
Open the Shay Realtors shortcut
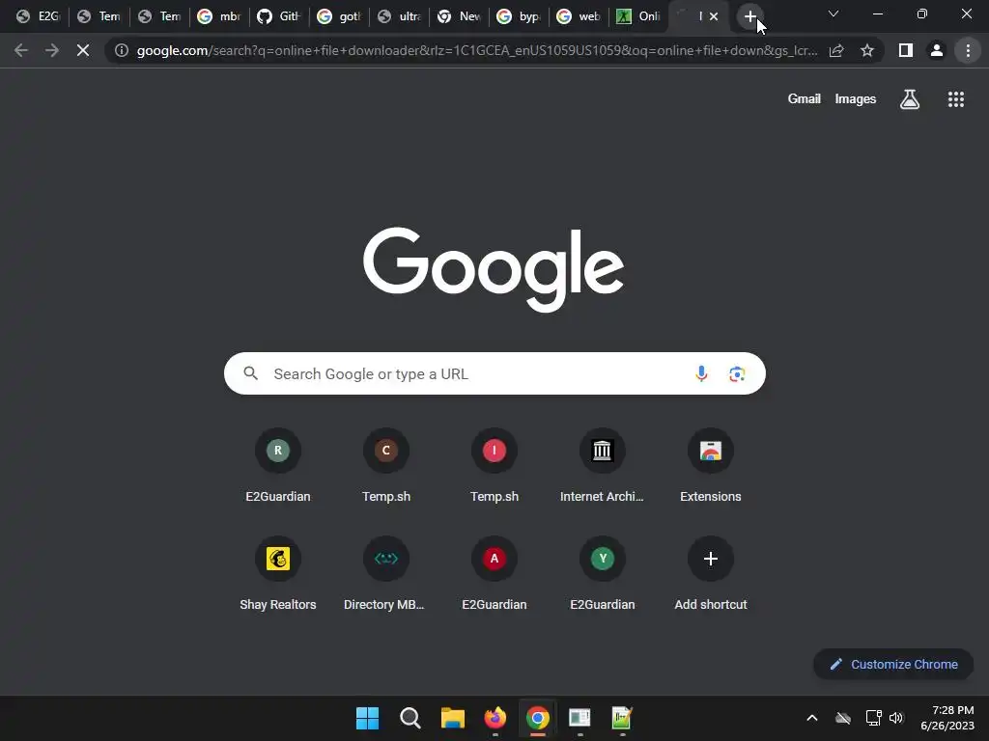point(277,574)
